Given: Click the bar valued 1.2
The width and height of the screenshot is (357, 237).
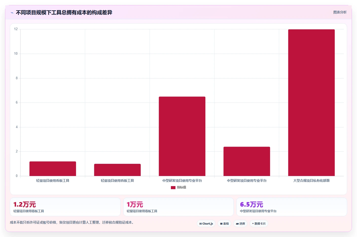Looking at the screenshot, I should click(53, 169).
